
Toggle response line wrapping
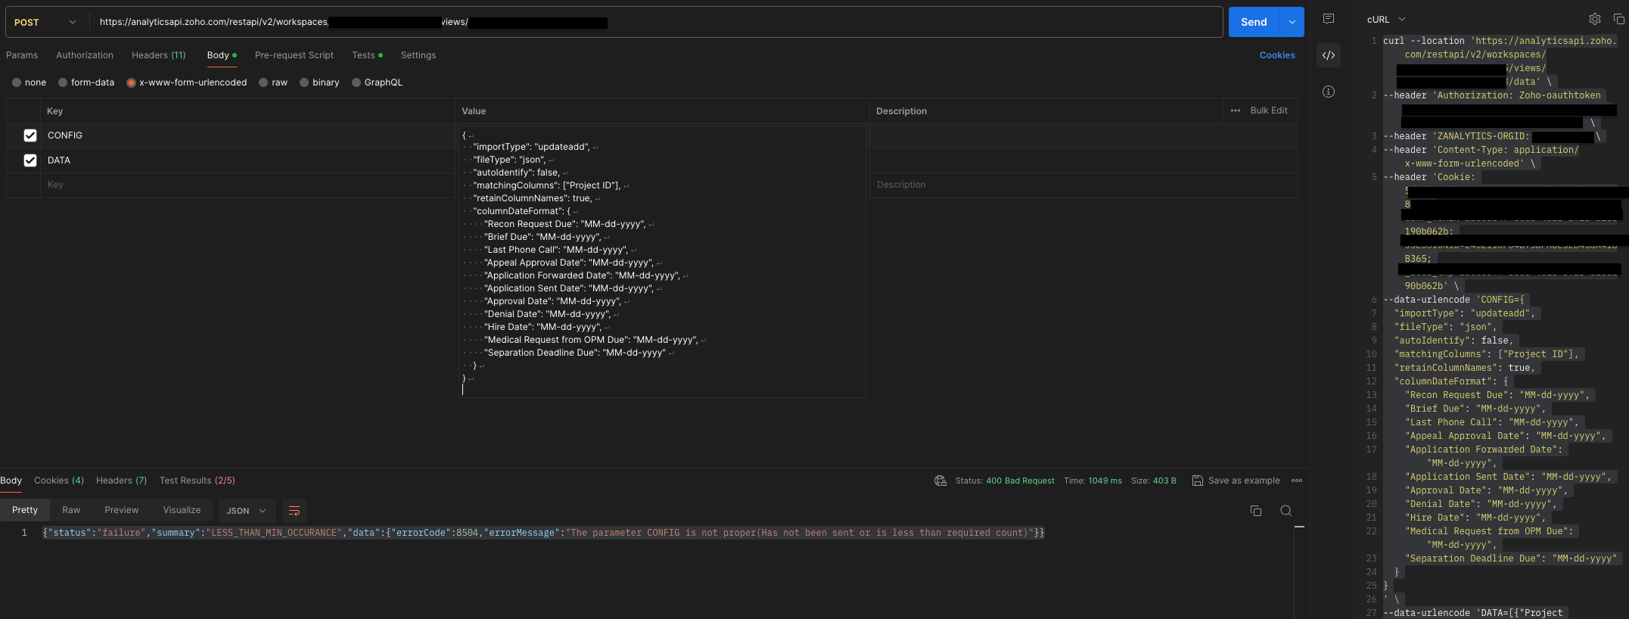pos(294,511)
